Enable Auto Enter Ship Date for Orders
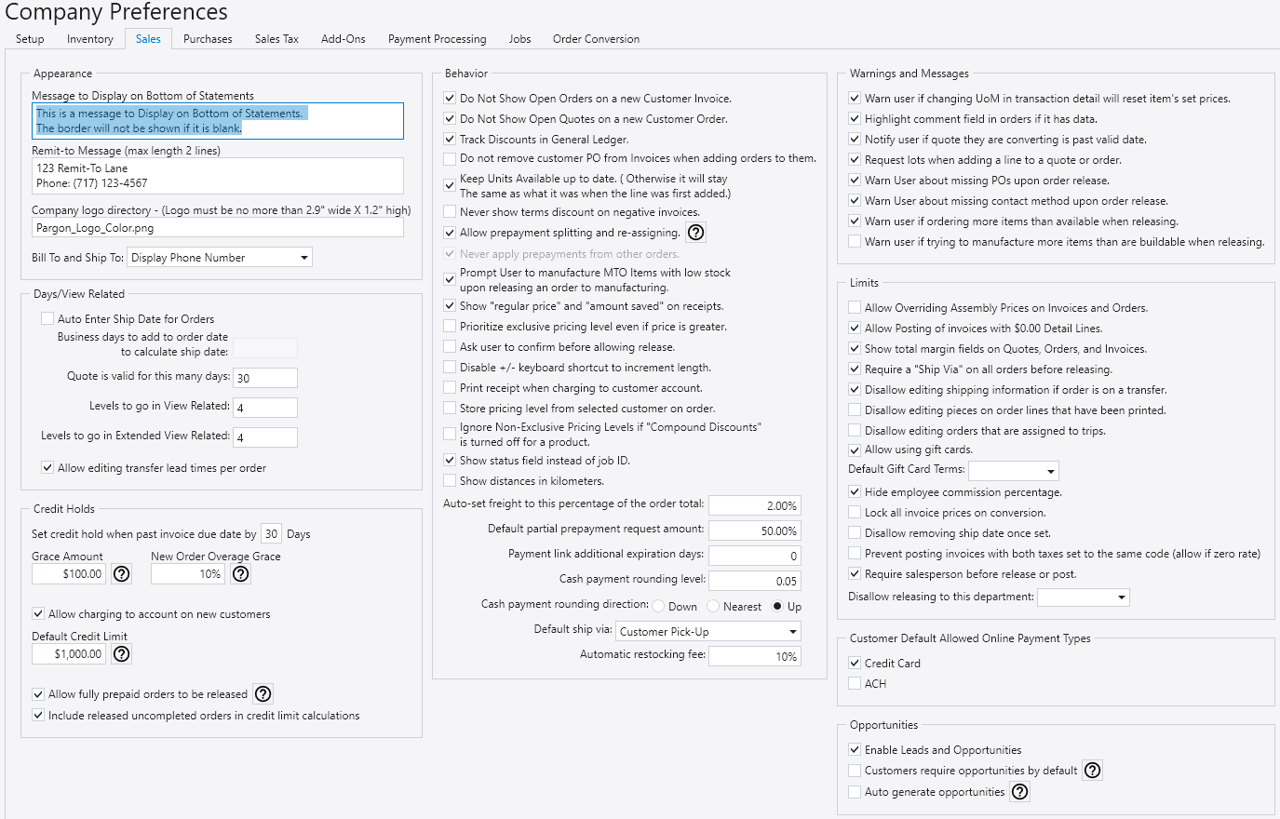The height and width of the screenshot is (819, 1280). click(x=47, y=318)
